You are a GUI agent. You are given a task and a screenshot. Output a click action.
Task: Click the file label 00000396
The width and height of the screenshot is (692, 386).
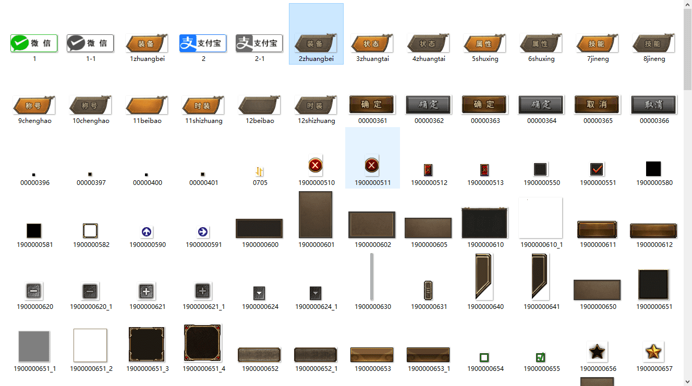(35, 183)
